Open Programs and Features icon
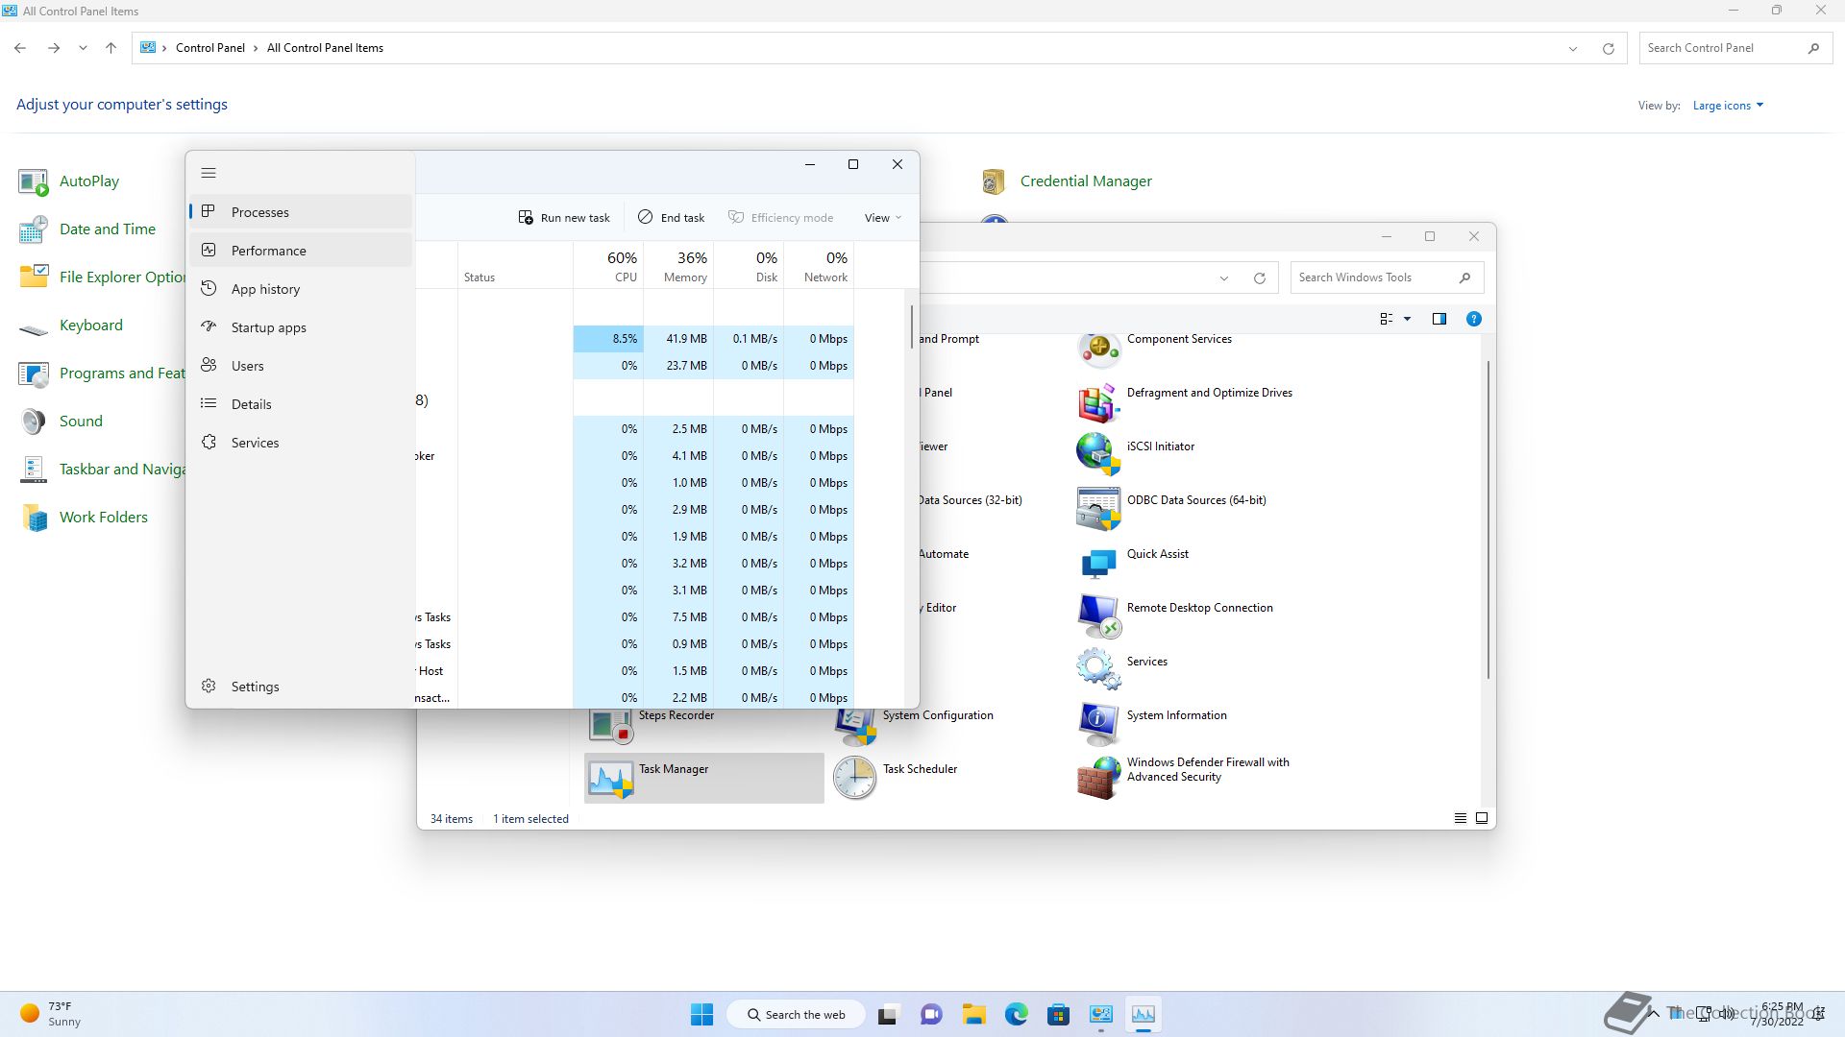1845x1037 pixels. pyautogui.click(x=102, y=374)
